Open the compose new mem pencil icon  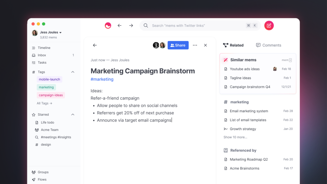(x=269, y=26)
